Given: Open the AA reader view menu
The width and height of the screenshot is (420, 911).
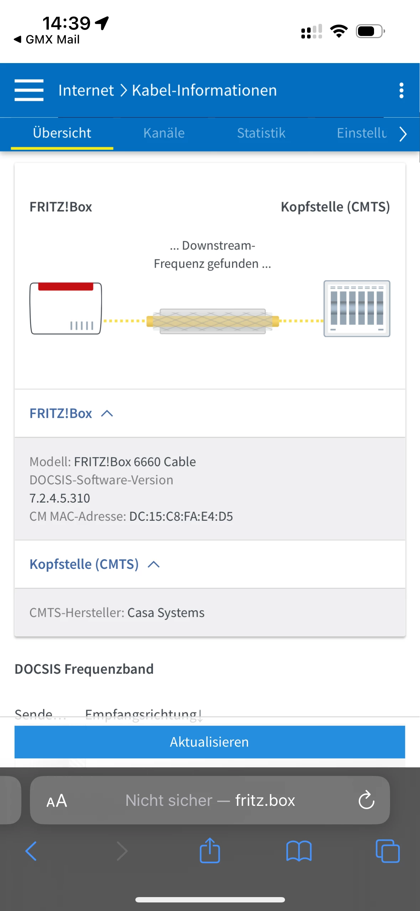Looking at the screenshot, I should 57,801.
